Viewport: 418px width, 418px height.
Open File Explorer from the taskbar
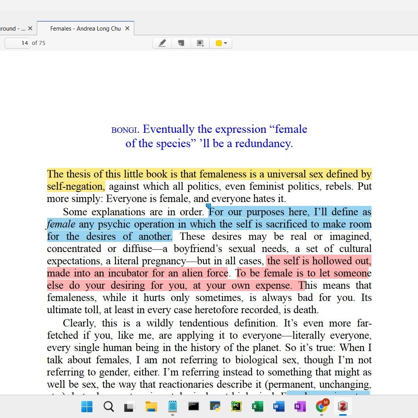[151, 406]
